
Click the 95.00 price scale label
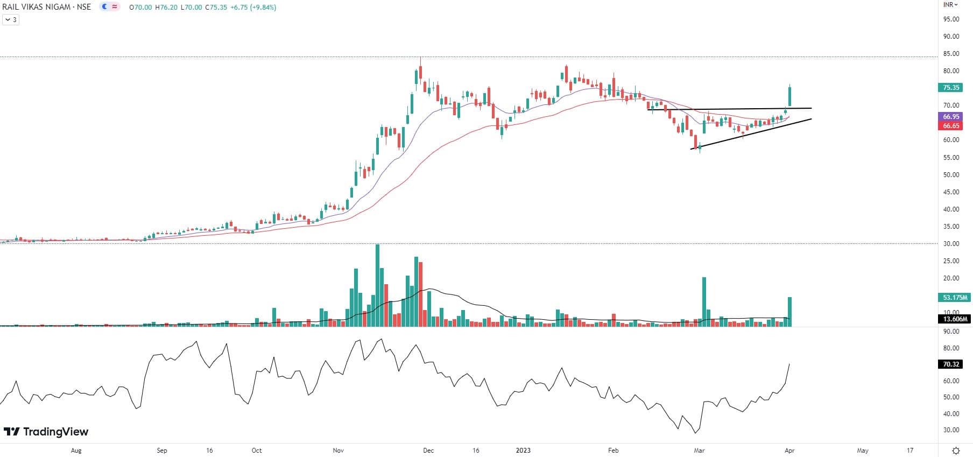click(951, 19)
